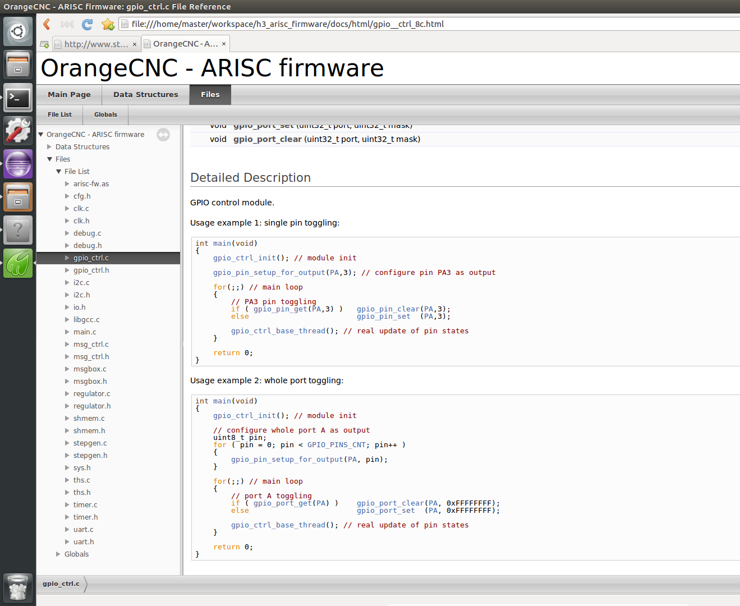Open the gpio_ctrl.h file link
Screen dimensions: 740x606
91,270
